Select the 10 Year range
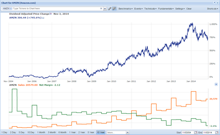220x135 pixels. 101,132
